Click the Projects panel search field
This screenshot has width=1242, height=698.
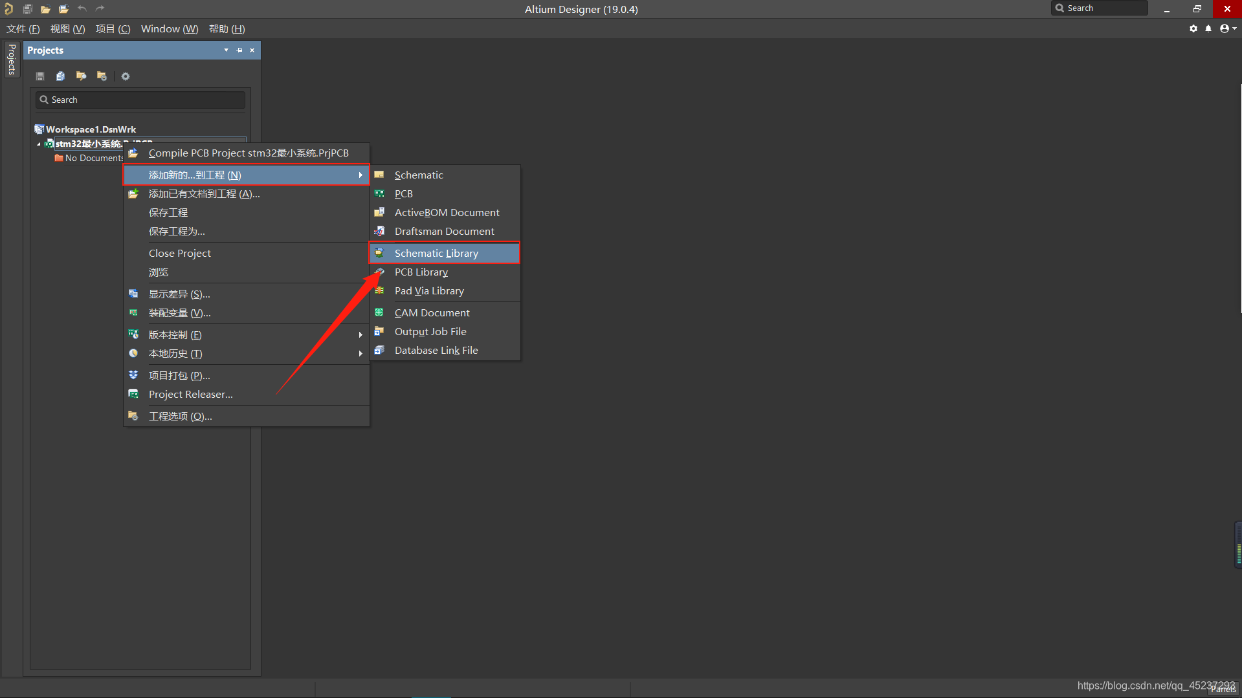140,100
